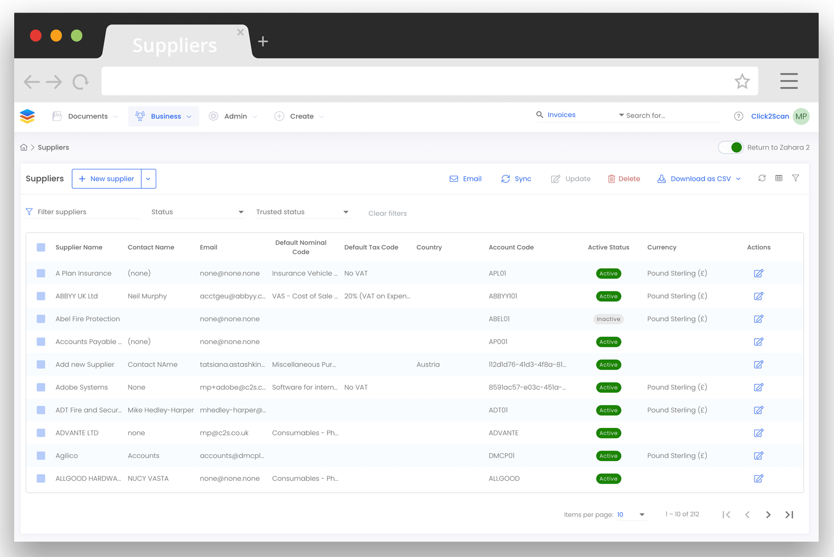Click the funnel filter icon above the table
Viewport: 834px width, 557px height.
(795, 178)
